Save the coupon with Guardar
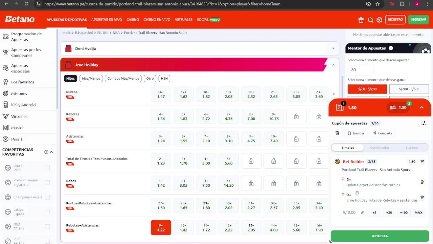 tap(356, 133)
